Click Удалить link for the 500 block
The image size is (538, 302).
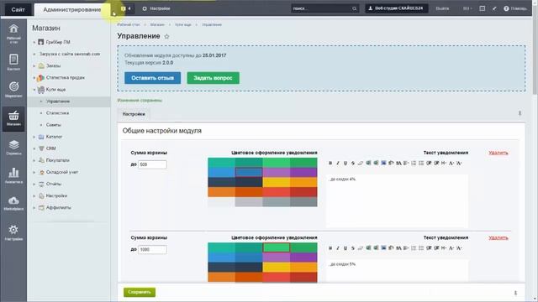[x=498, y=153]
